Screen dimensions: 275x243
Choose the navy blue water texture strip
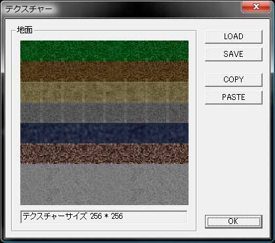(x=104, y=133)
